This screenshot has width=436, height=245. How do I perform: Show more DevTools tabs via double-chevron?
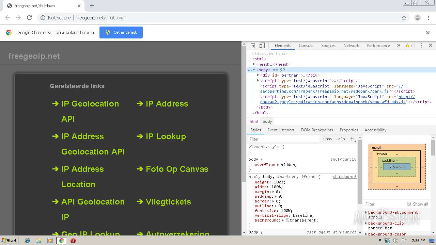pos(399,45)
